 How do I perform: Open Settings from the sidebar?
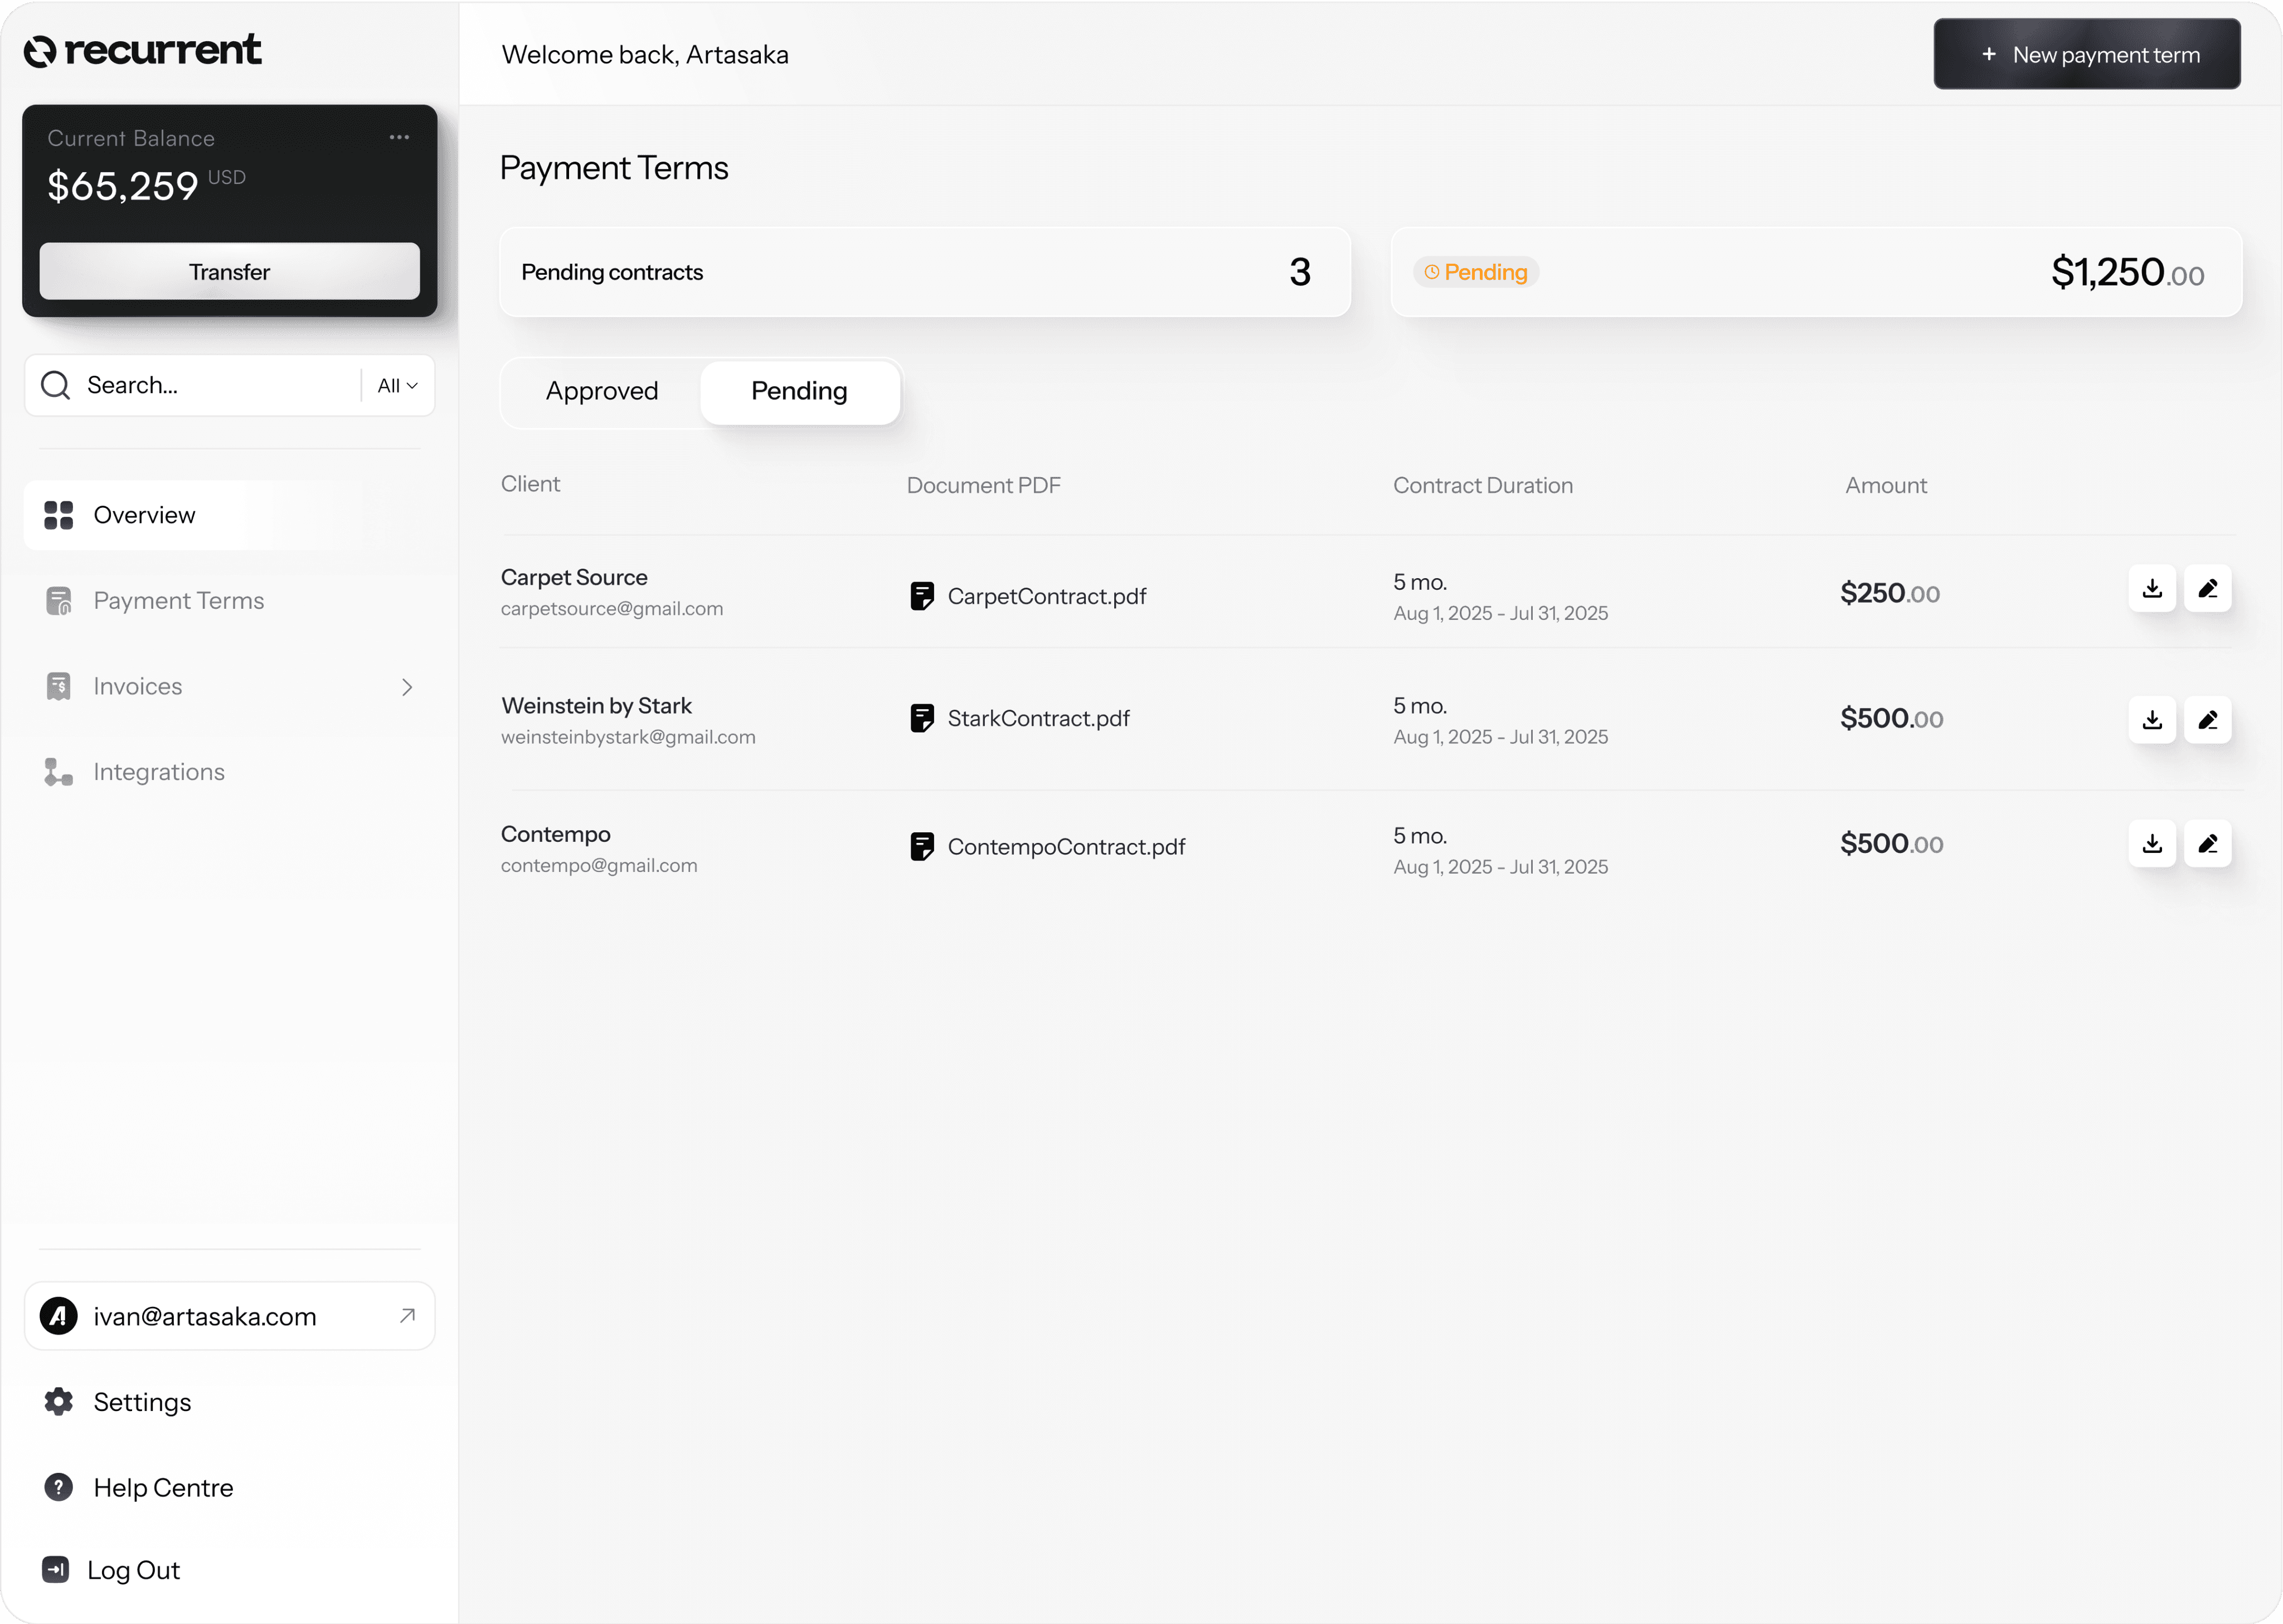[141, 1402]
